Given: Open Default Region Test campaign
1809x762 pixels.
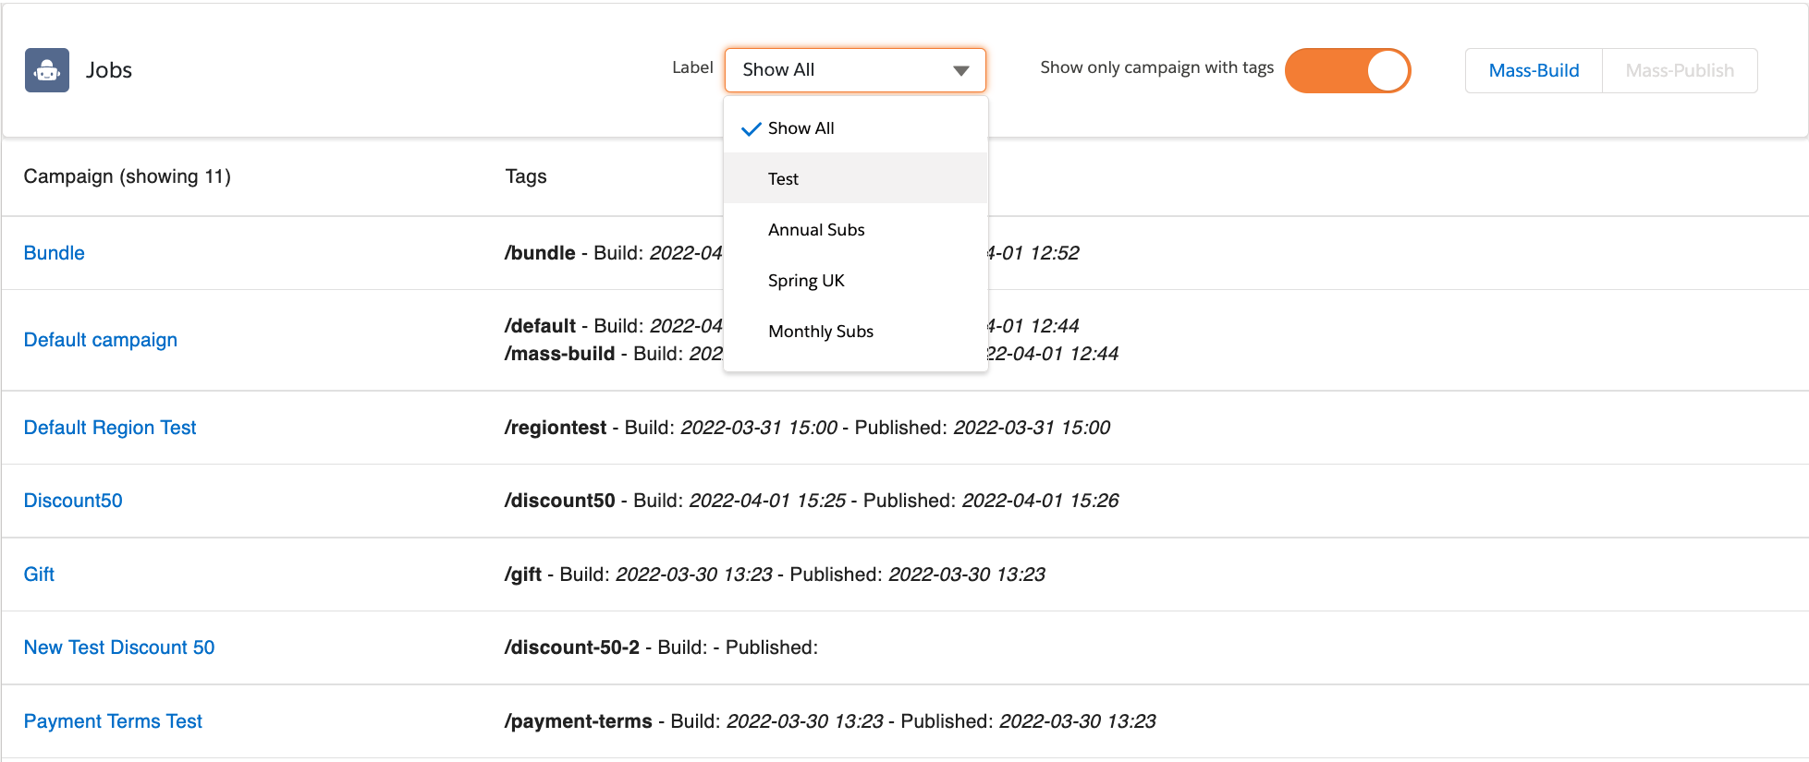Looking at the screenshot, I should point(110,428).
